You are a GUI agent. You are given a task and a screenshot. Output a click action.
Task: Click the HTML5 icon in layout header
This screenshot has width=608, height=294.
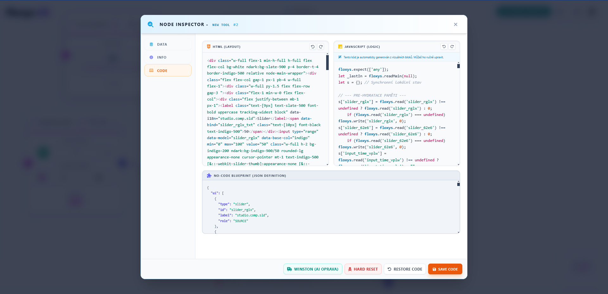point(209,47)
